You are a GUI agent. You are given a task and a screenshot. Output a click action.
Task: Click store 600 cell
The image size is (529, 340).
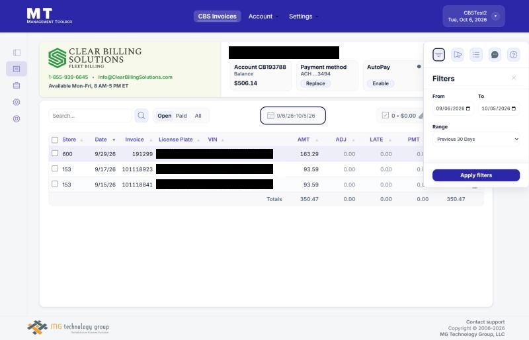[67, 154]
